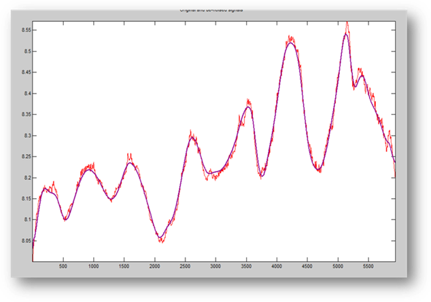Click the 2500 x-axis tick label

click(x=185, y=266)
